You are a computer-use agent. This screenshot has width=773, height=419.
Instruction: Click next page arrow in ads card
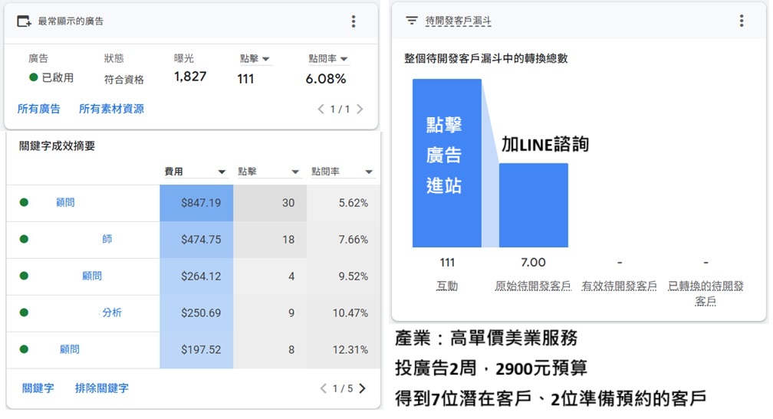tap(360, 110)
